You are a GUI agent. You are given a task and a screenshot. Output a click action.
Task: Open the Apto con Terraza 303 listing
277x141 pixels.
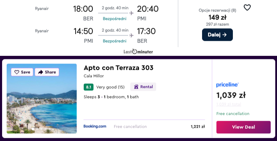pyautogui.click(x=118, y=68)
